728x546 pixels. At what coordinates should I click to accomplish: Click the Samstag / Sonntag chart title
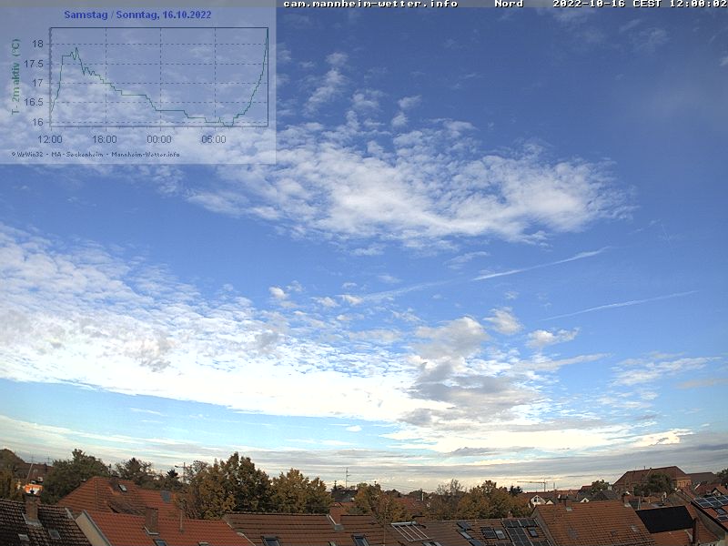[x=137, y=15]
